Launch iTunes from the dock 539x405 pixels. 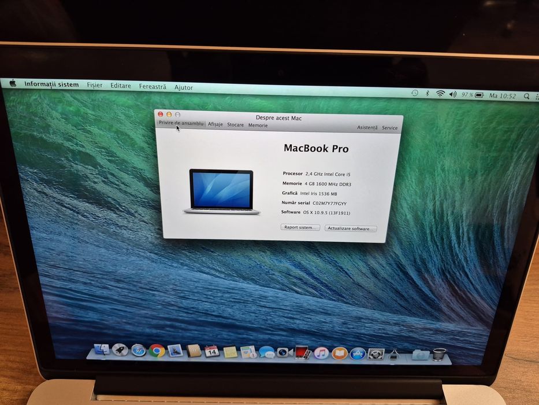(x=321, y=353)
